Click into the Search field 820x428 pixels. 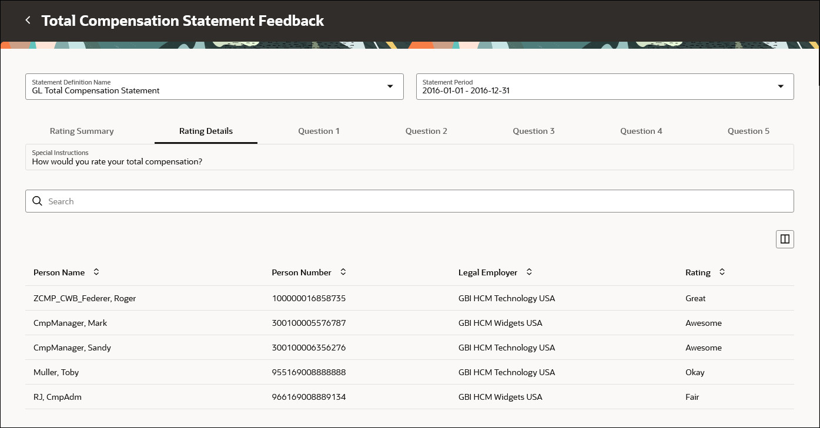point(411,201)
